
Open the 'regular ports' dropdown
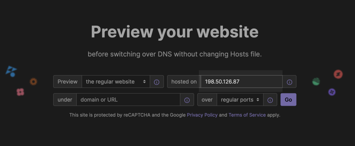[240, 100]
